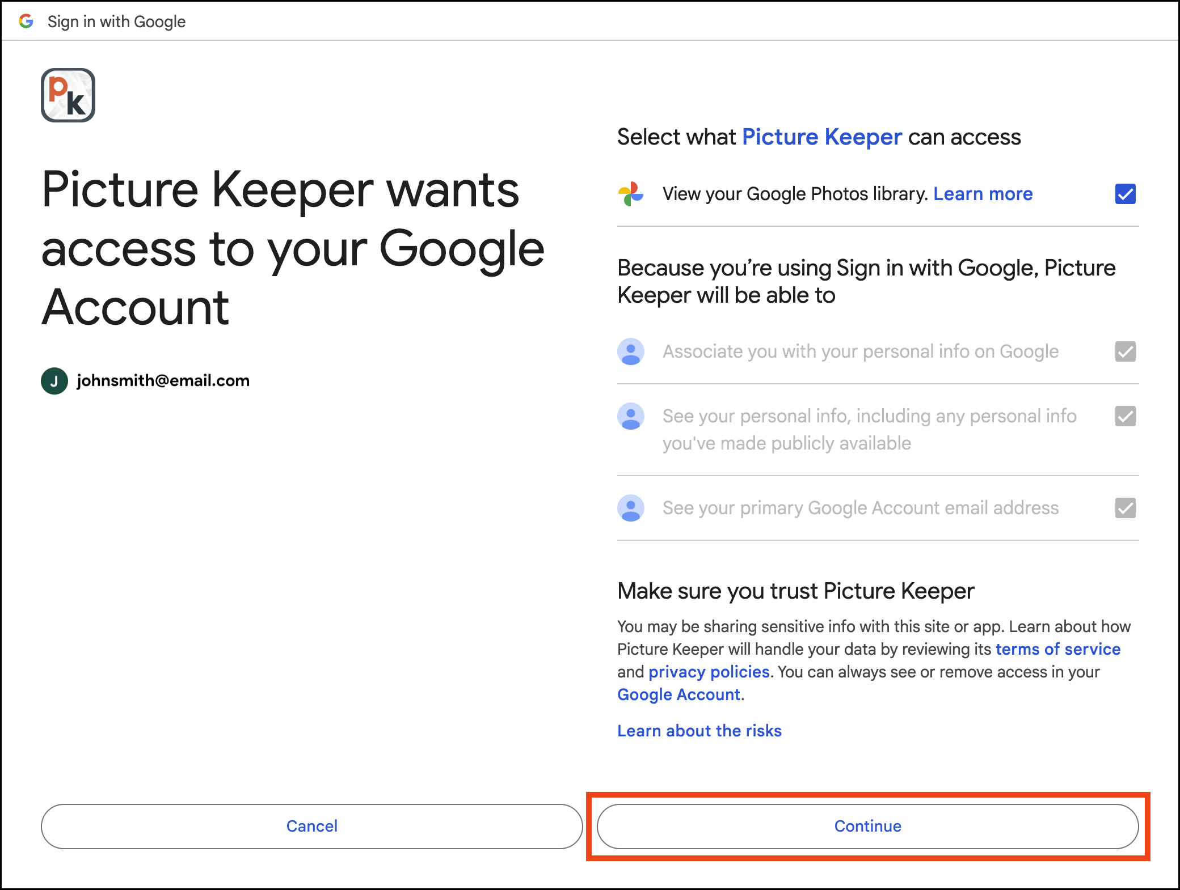Click the Google Photos pinwheel icon
Image resolution: width=1180 pixels, height=890 pixels.
[x=631, y=193]
